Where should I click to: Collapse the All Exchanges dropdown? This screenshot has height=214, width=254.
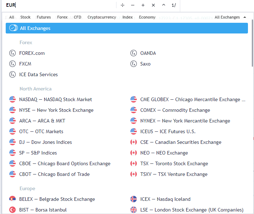(x=230, y=17)
